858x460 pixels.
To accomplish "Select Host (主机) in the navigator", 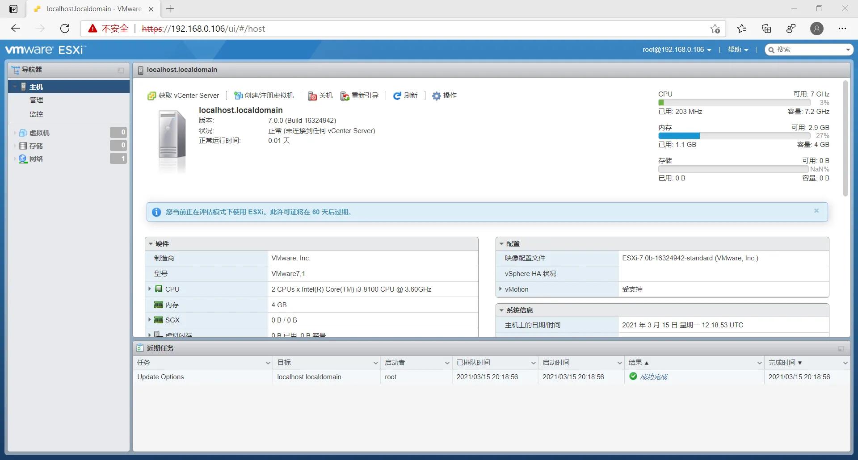I will [x=69, y=87].
